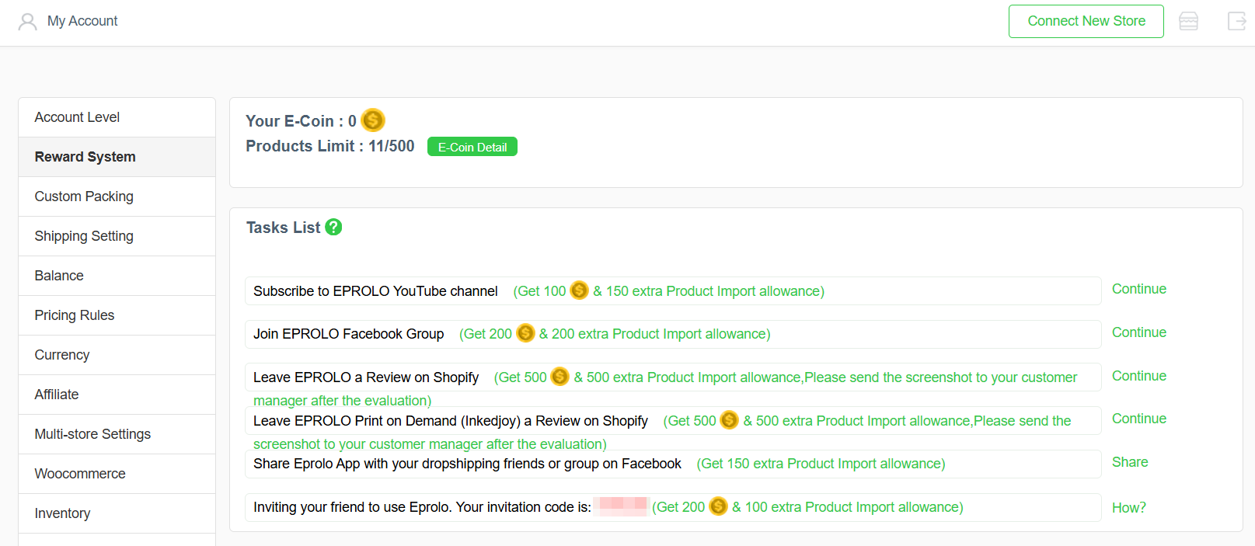This screenshot has height=546, width=1255.
Task: Click the Share Eprolo App with friends text
Action: pyautogui.click(x=467, y=464)
